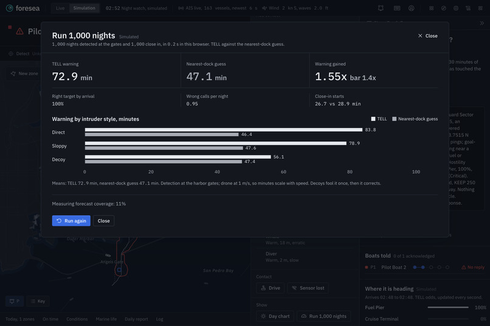Click the Detect target icon
The width and height of the screenshot is (490, 326).
click(11, 53)
